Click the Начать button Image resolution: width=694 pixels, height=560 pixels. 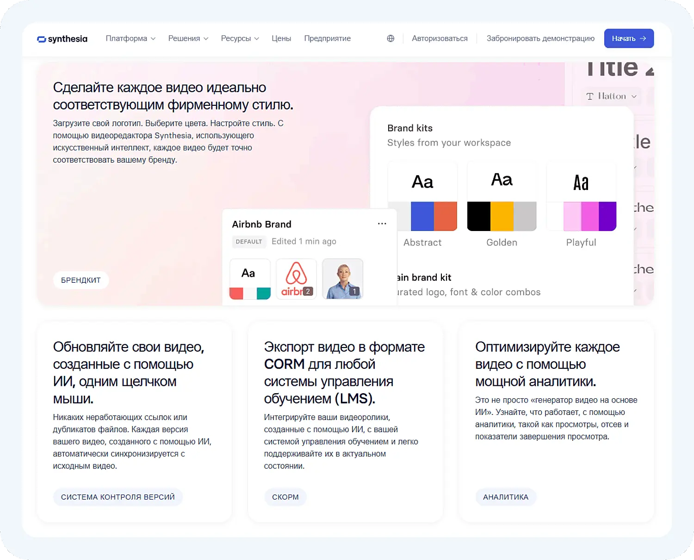click(x=629, y=38)
